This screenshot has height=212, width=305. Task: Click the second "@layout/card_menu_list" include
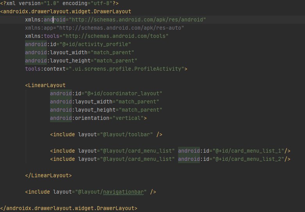tap(112, 159)
